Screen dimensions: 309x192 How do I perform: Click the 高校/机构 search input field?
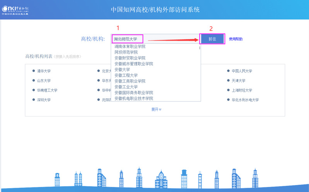tap(155, 39)
